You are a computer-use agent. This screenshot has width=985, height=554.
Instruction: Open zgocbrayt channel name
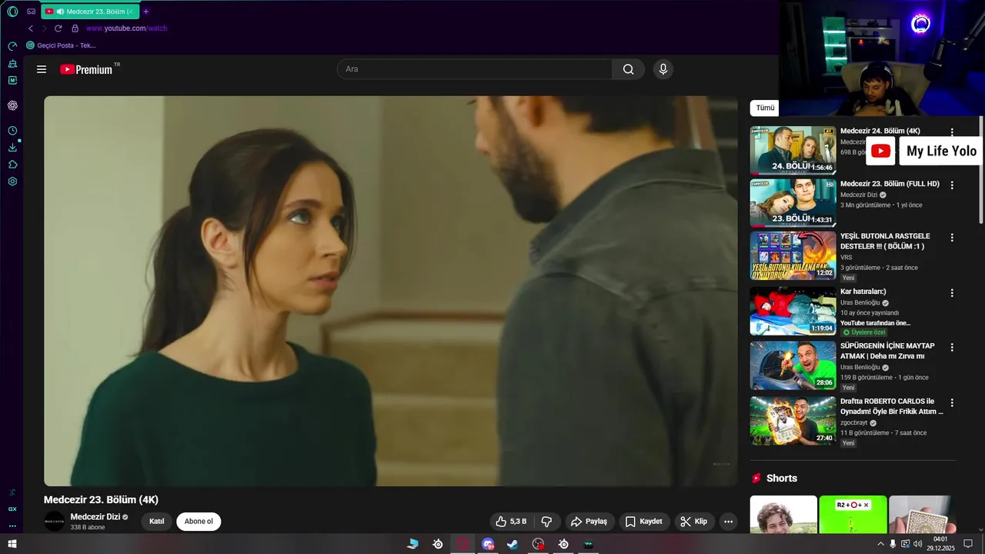[x=854, y=422]
